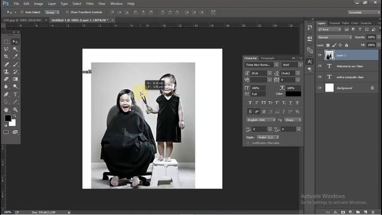Open Normal blend mode dropdown

click(334, 37)
